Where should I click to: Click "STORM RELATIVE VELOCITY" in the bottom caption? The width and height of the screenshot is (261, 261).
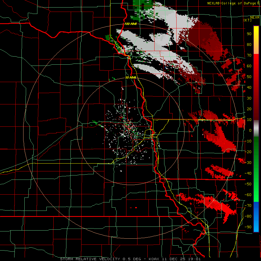coord(90,259)
